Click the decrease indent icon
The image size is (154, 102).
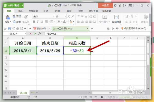(91, 16)
